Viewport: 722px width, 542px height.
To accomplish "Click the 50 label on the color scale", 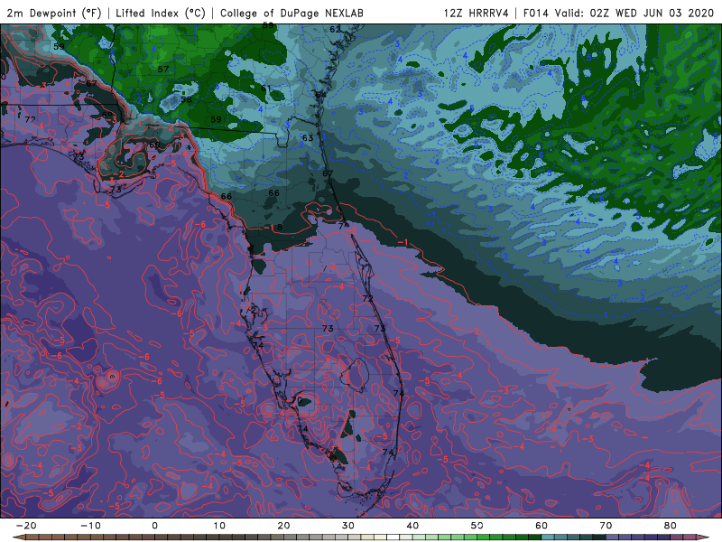I will pyautogui.click(x=477, y=526).
